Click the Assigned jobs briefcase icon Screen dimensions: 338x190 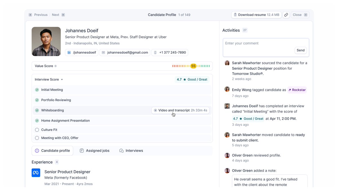[x=81, y=151]
